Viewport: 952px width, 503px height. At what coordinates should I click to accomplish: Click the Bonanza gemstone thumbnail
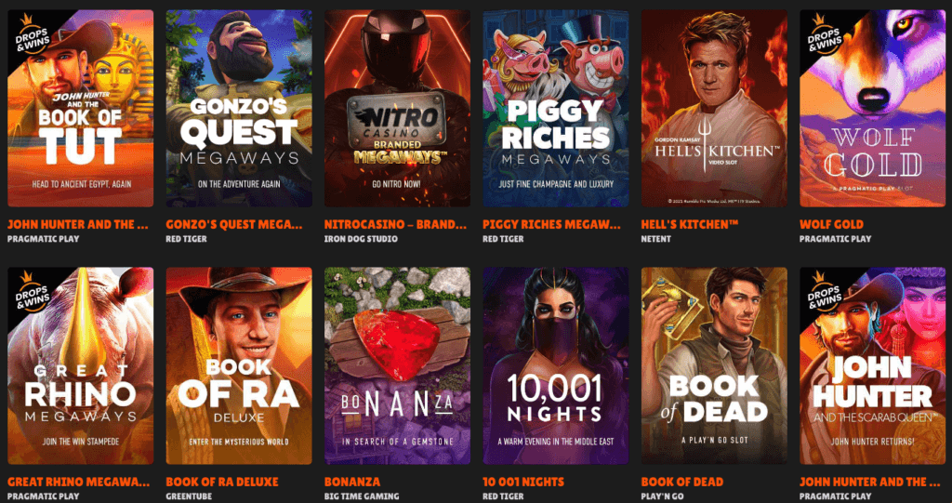397,365
